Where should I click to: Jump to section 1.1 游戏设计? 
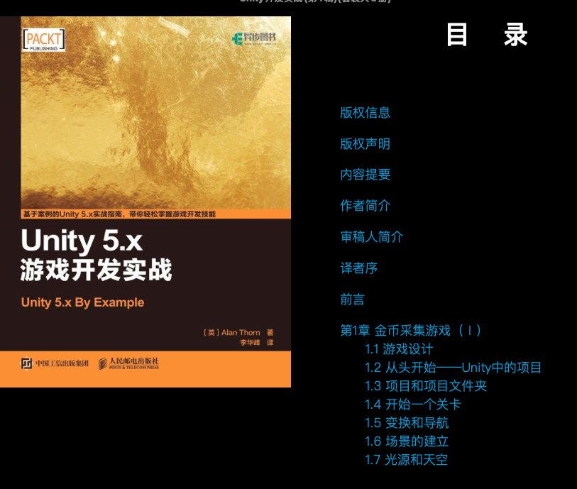coord(399,349)
